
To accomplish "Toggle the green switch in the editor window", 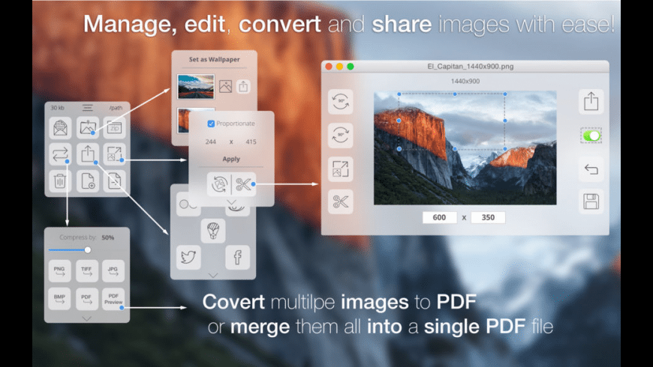I will click(x=591, y=136).
